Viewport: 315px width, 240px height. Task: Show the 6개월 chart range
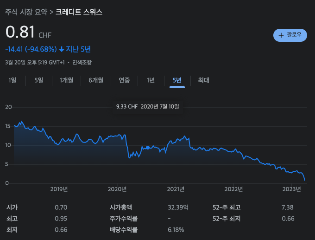[x=96, y=80]
